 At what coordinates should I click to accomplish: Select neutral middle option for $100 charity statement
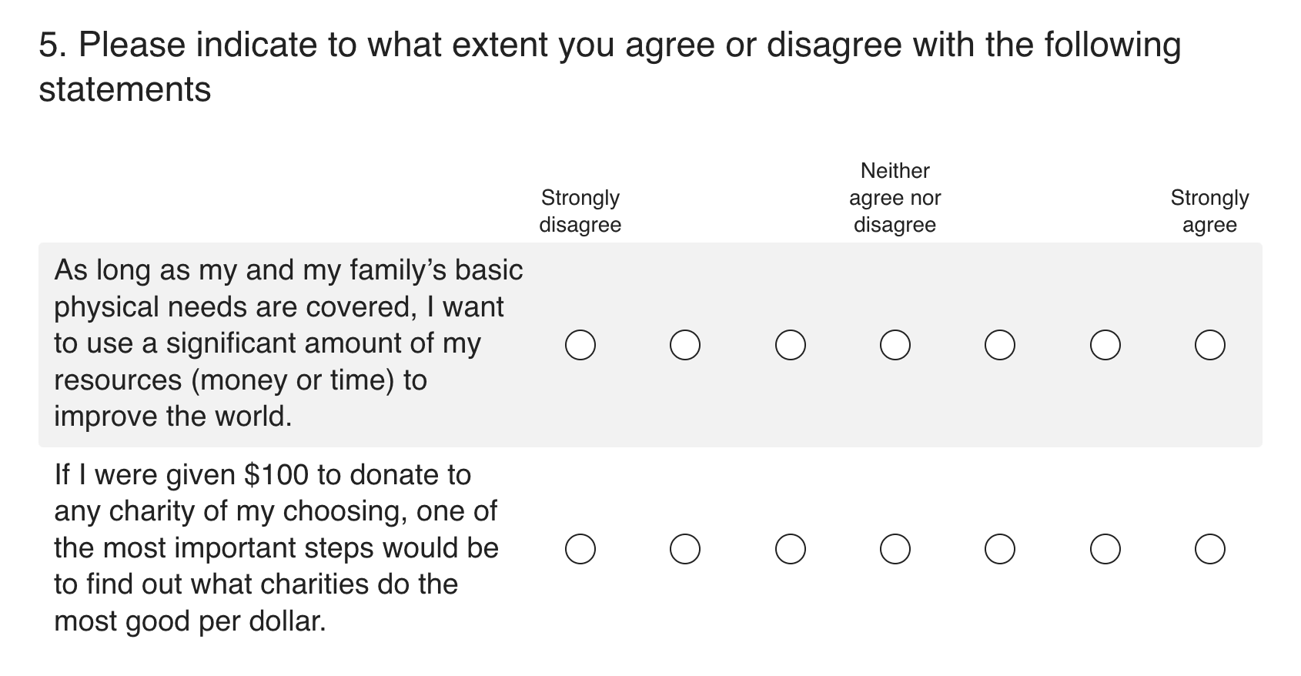pyautogui.click(x=895, y=549)
